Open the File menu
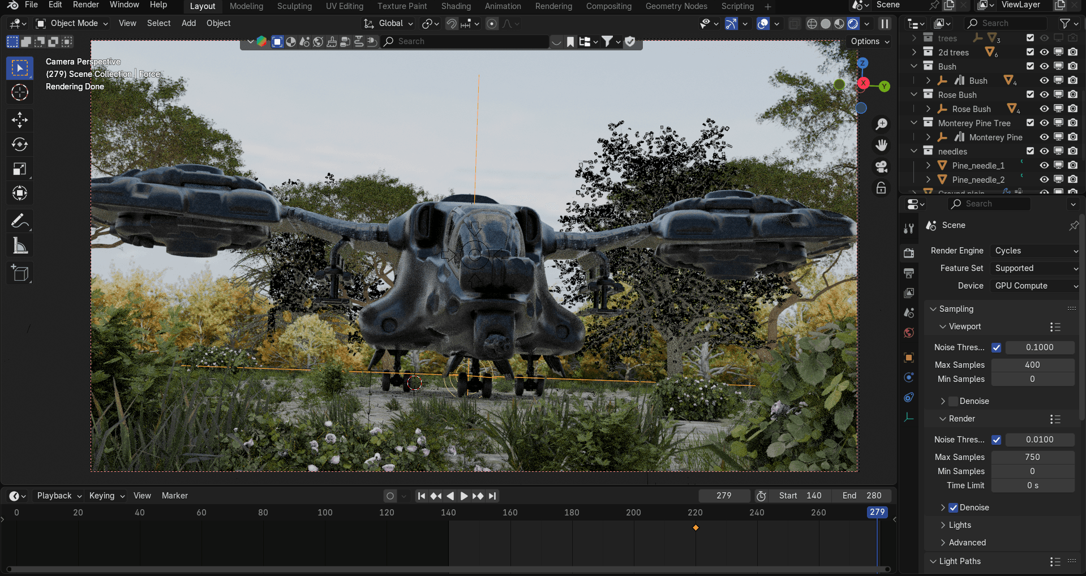Image resolution: width=1086 pixels, height=576 pixels. (x=32, y=5)
